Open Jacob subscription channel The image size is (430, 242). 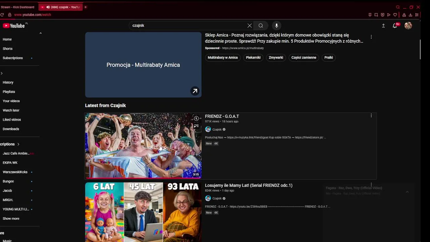(x=7, y=191)
